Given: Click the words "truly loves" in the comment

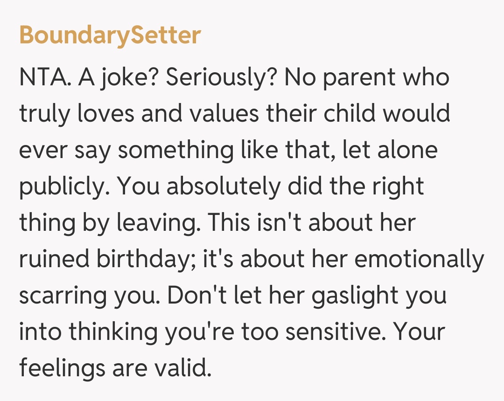Looking at the screenshot, I should (x=77, y=114).
